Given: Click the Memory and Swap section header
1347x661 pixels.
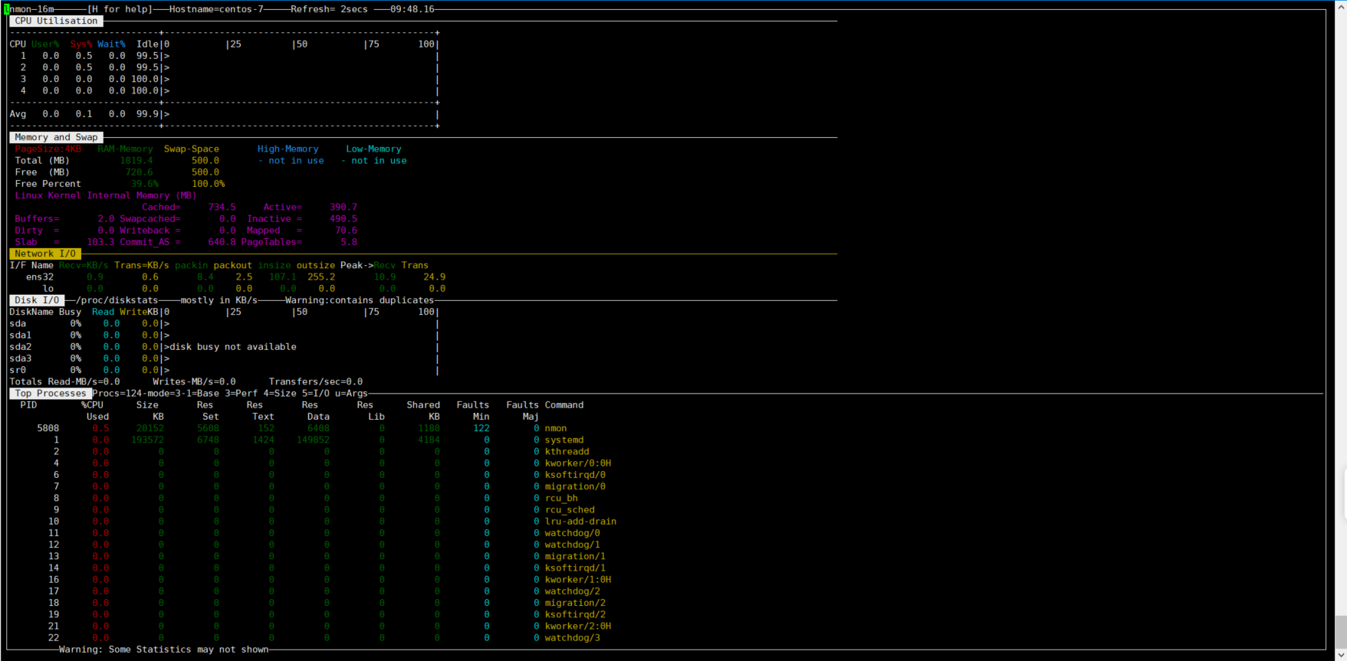Looking at the screenshot, I should click(x=56, y=137).
